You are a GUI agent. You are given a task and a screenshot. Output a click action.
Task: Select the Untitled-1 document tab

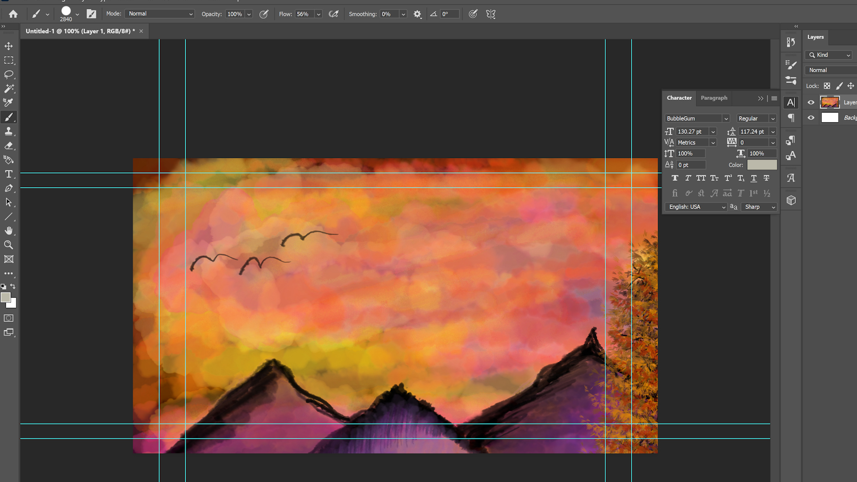tap(78, 31)
